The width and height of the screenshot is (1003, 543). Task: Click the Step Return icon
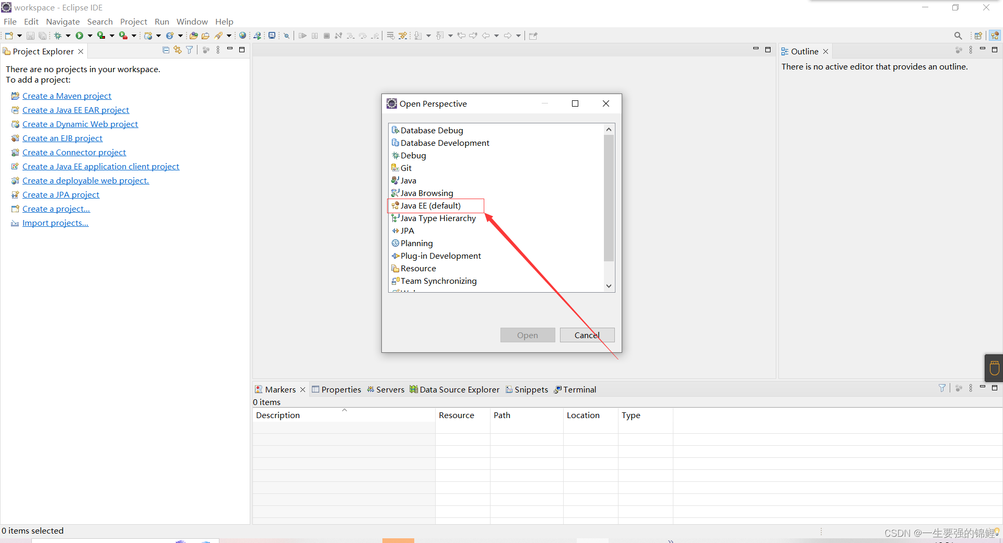pos(375,36)
